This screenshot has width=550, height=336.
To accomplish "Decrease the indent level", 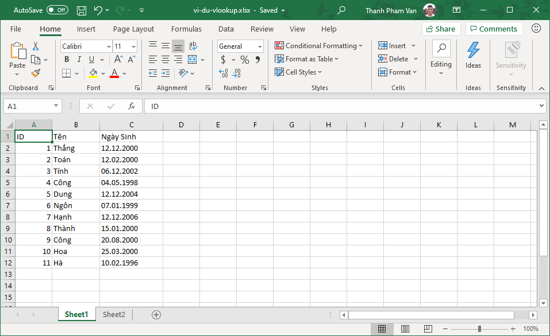I will (152, 73).
